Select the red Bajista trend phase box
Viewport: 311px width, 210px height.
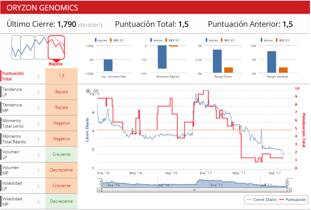pos(56,47)
